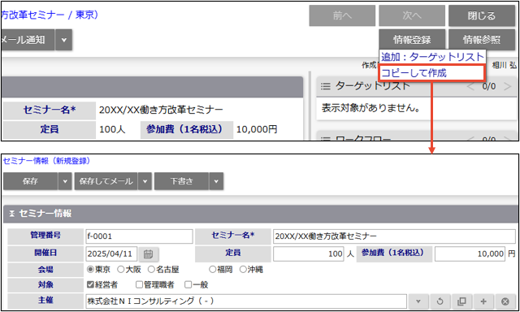The height and width of the screenshot is (312, 520).
Task: Select the 名古屋 venue radio button
Action: pyautogui.click(x=151, y=269)
